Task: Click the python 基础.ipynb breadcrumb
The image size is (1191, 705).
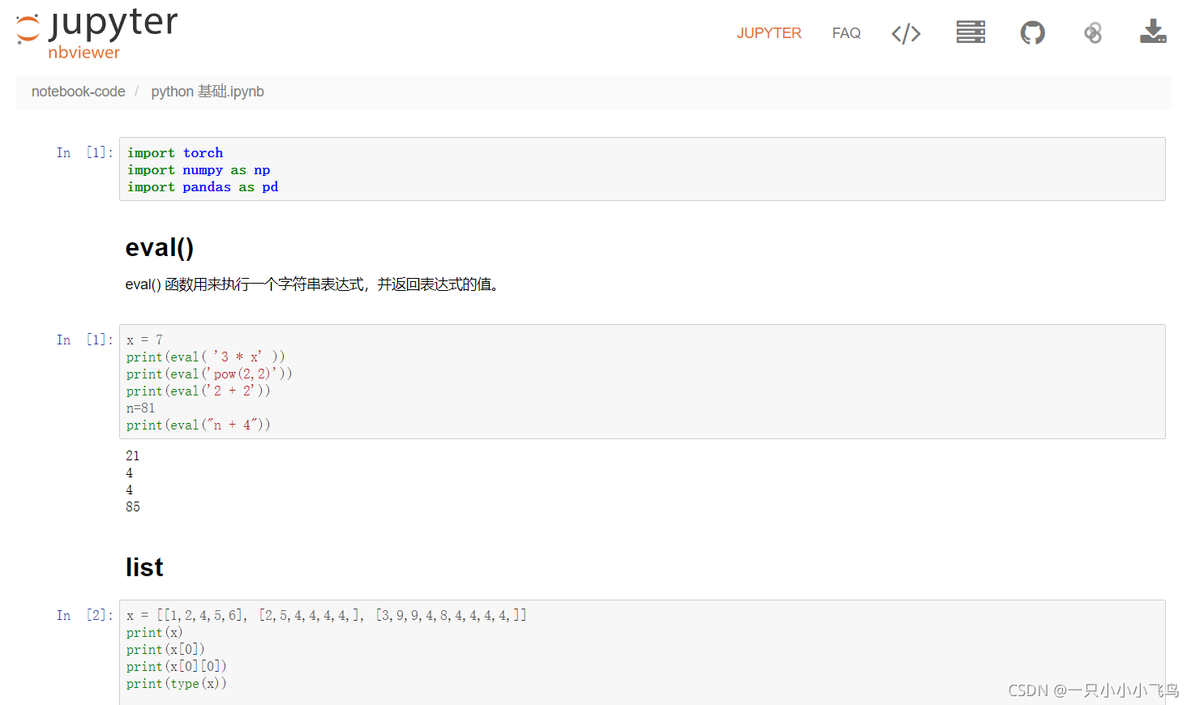Action: coord(207,92)
